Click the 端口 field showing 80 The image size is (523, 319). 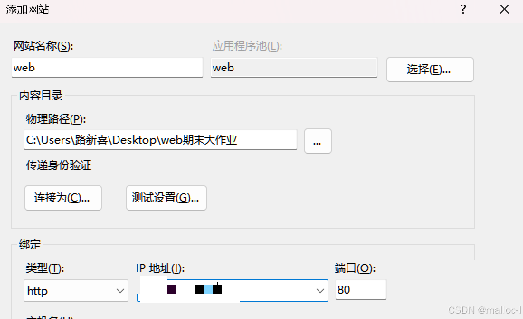[x=361, y=290]
